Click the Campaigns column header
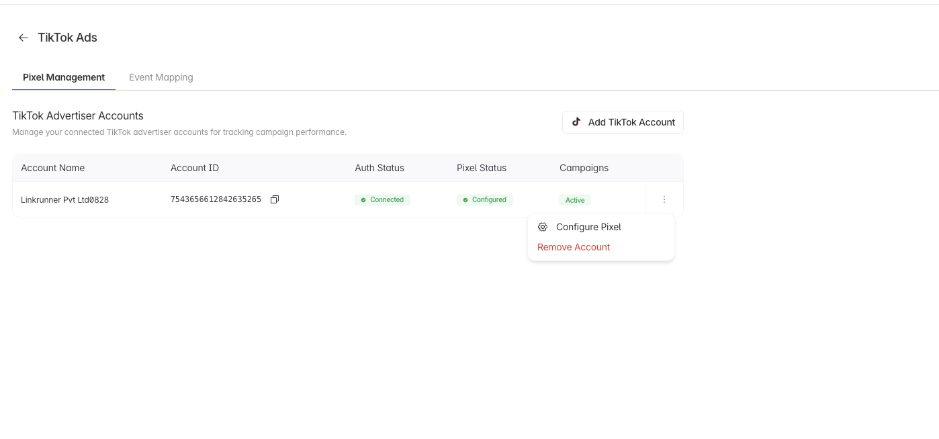The image size is (939, 439). point(584,168)
